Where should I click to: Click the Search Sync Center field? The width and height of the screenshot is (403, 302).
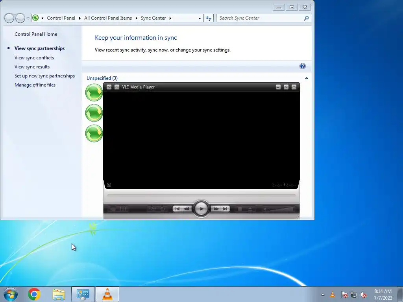pos(260,18)
